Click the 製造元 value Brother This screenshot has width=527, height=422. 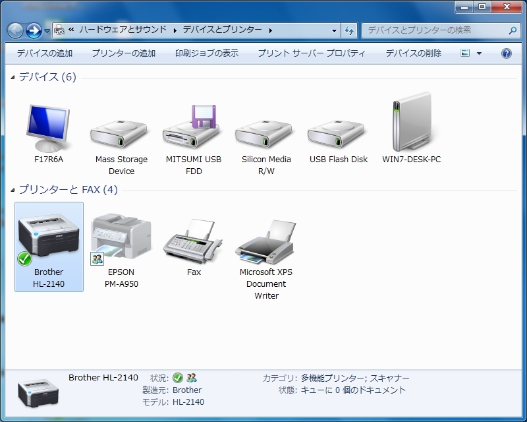(x=187, y=390)
